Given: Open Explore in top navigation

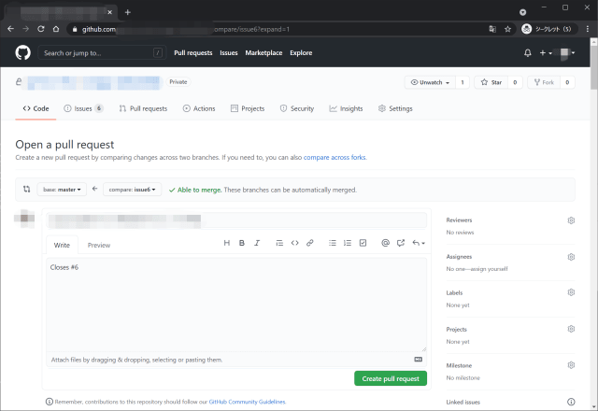Looking at the screenshot, I should click(x=301, y=53).
